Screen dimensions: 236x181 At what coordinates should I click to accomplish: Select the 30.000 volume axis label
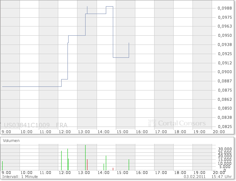[x=225, y=149]
